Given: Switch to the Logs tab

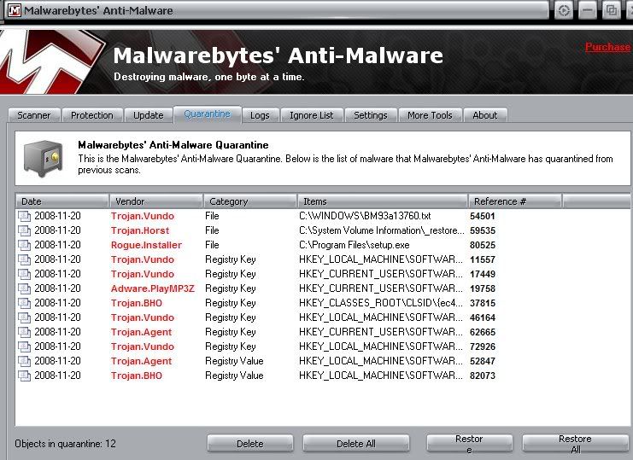Looking at the screenshot, I should click(x=260, y=115).
